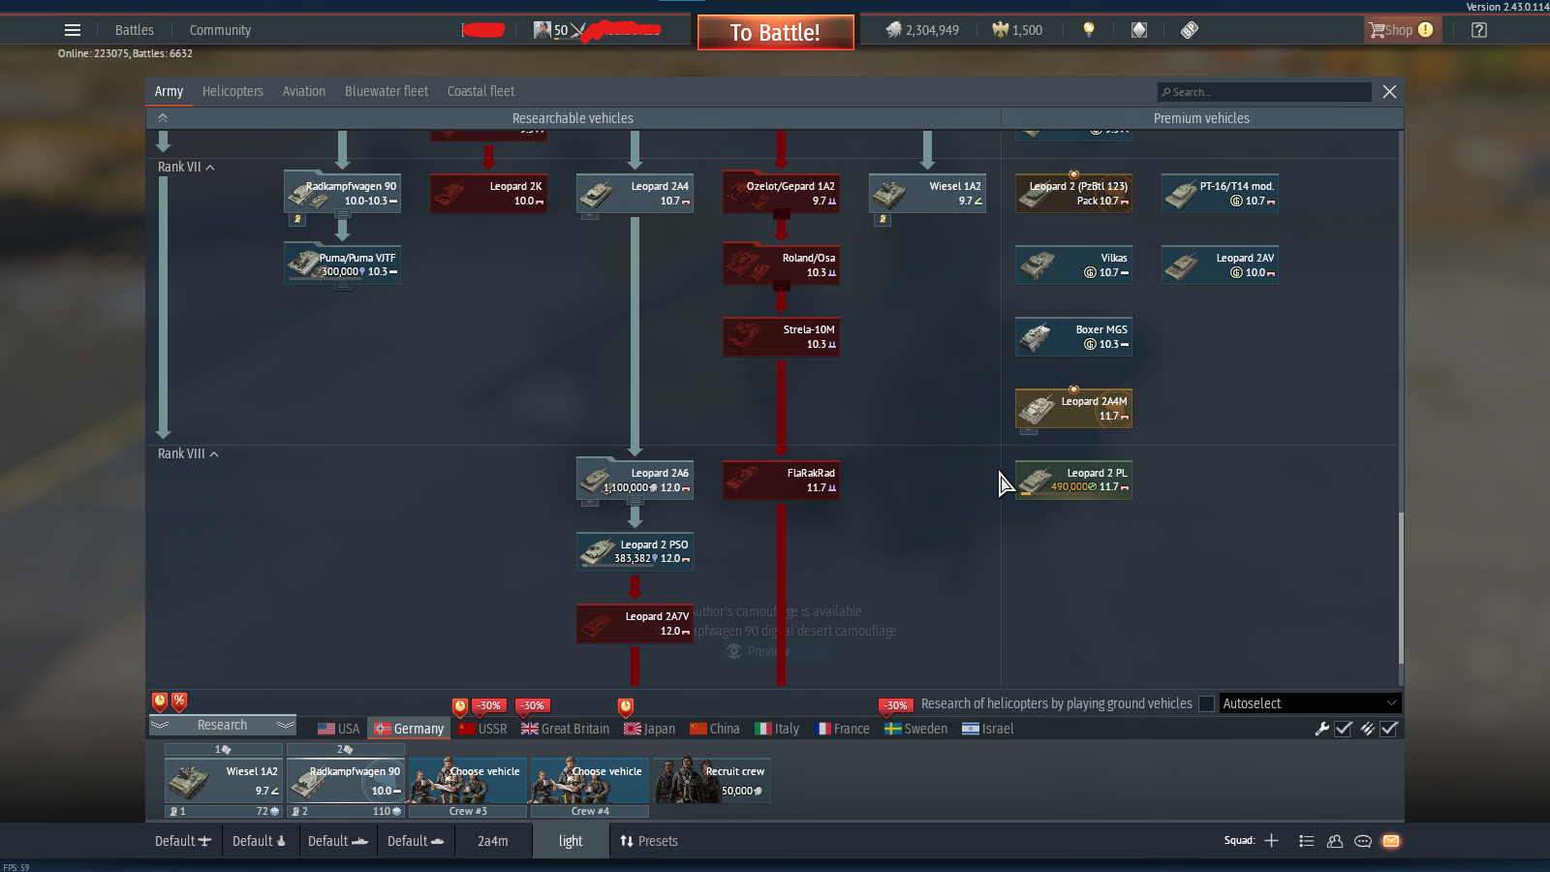Switch to the Aviation tab
1550x872 pixels.
pos(303,91)
